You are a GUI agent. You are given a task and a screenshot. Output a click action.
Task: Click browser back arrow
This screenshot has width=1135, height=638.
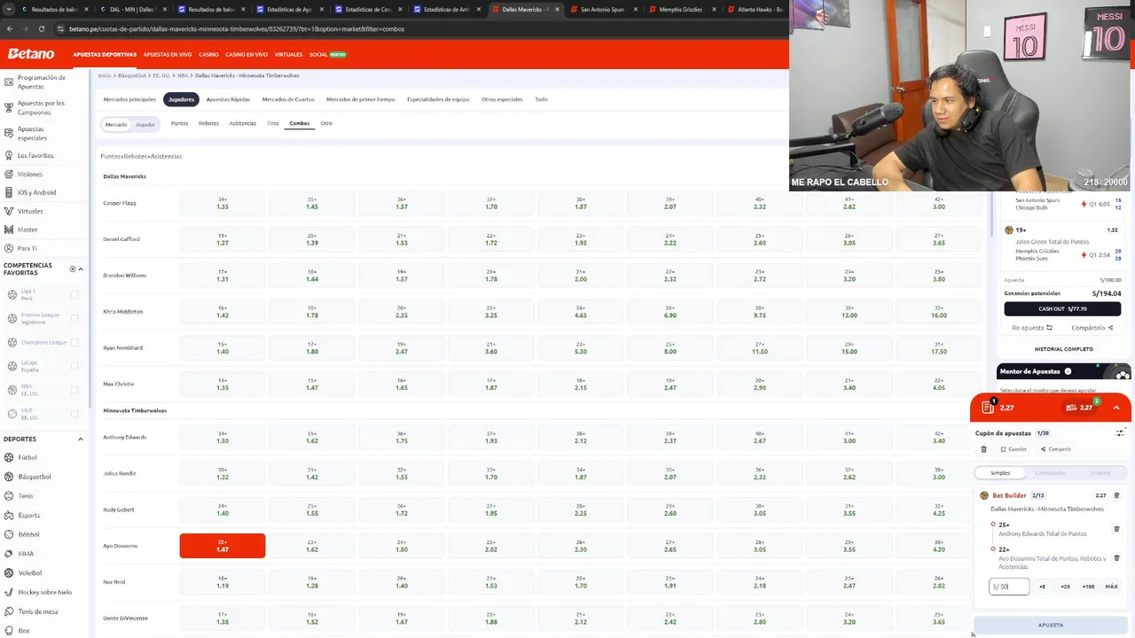pyautogui.click(x=10, y=28)
